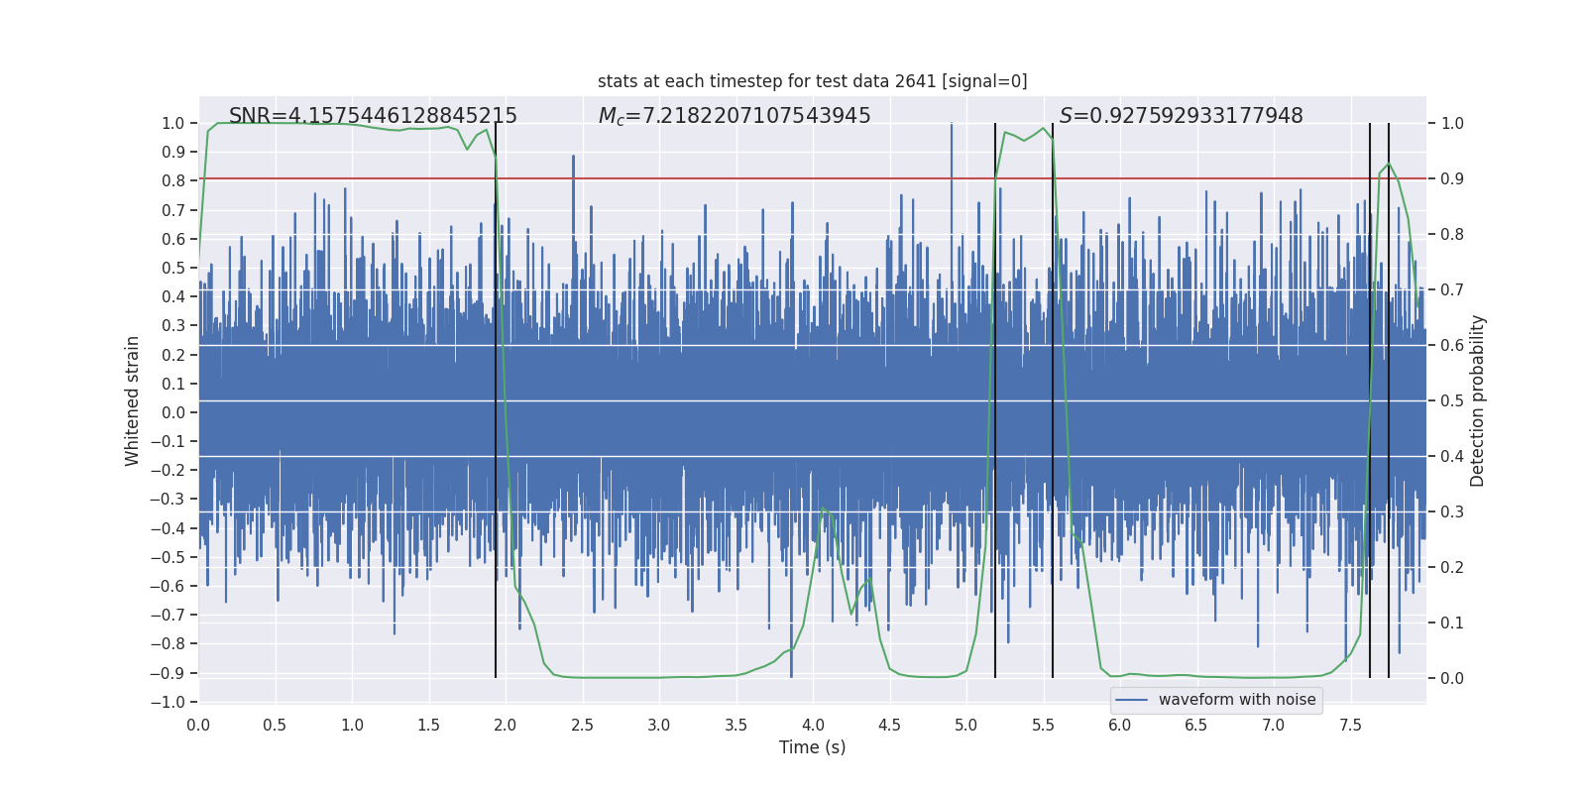Screen dimensions: 1586x793
Task: Click the SNR=4.1575 annotation text
Action: 373,116
